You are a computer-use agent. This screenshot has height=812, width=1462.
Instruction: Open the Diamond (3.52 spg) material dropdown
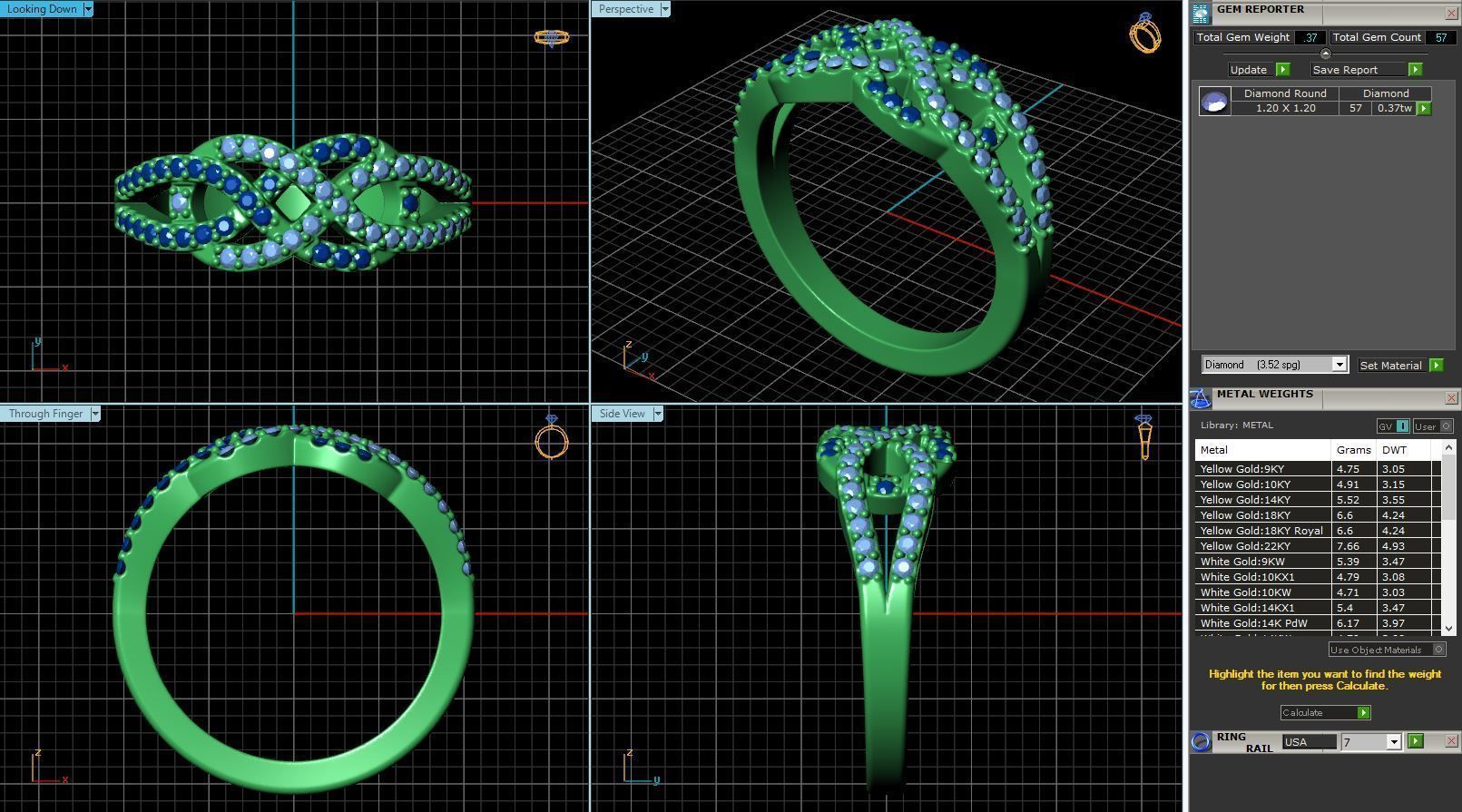[1339, 365]
